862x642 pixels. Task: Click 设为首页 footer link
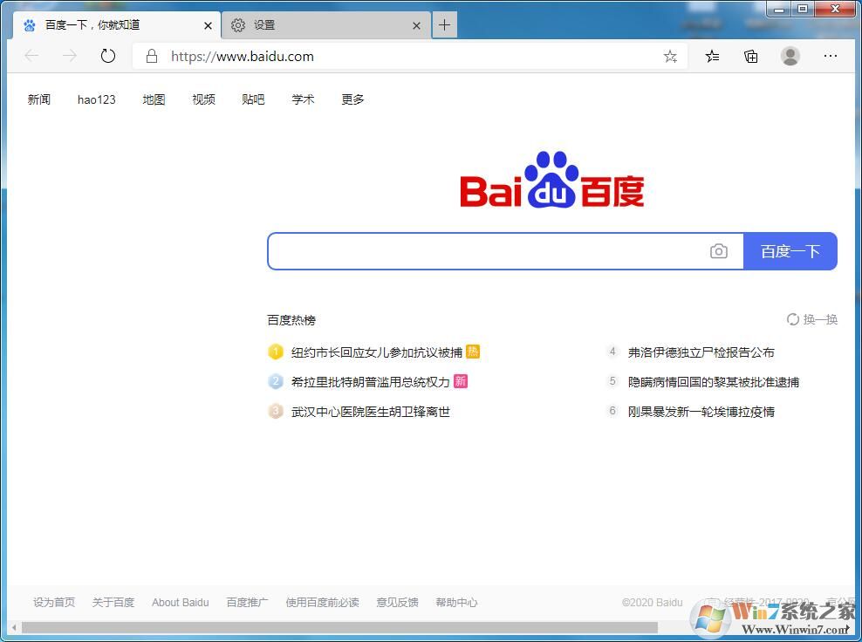54,603
